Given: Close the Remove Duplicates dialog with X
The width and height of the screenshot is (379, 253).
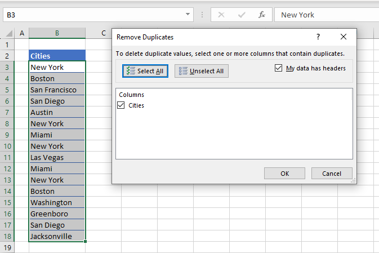Looking at the screenshot, I should (344, 37).
